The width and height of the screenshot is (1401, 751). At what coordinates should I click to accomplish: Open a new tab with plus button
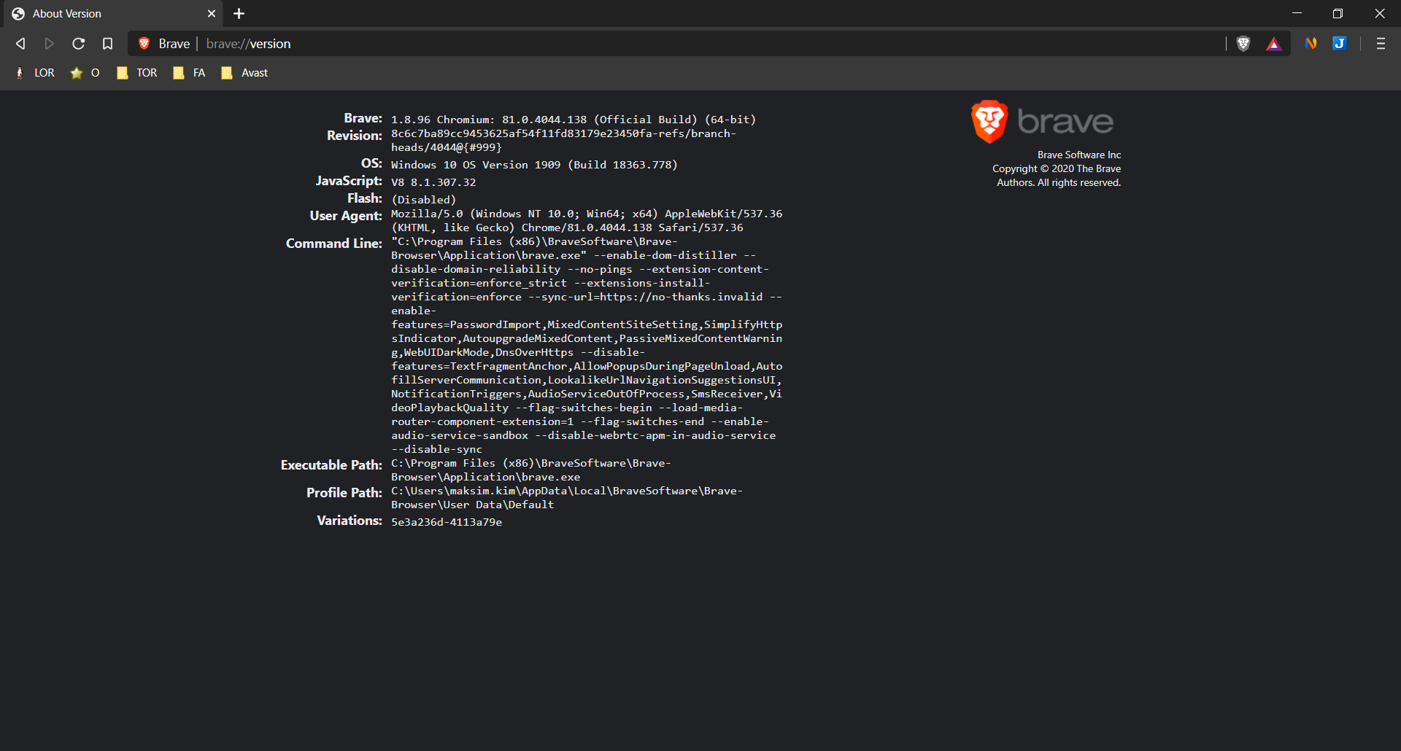point(239,14)
